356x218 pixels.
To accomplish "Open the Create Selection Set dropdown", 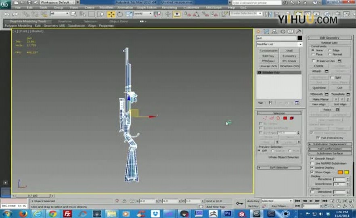I will 246,13.
